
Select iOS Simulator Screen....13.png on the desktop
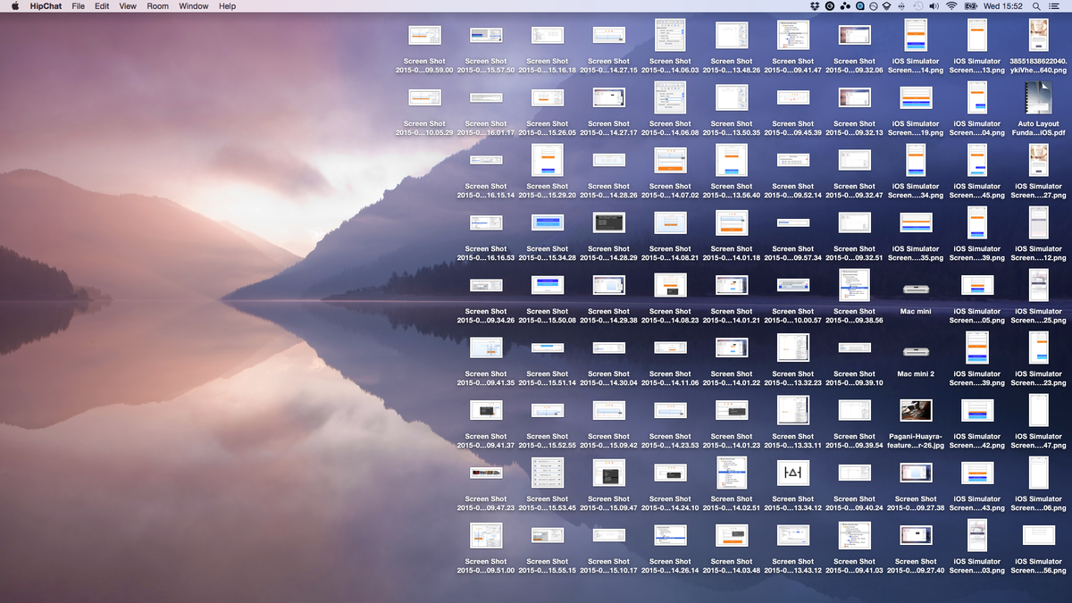976,36
